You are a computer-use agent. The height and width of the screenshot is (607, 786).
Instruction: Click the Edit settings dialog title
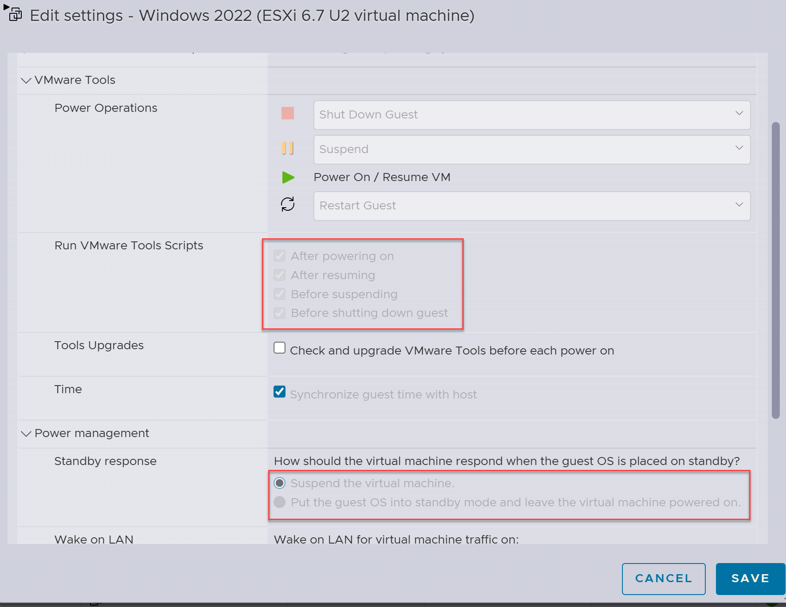coord(252,16)
